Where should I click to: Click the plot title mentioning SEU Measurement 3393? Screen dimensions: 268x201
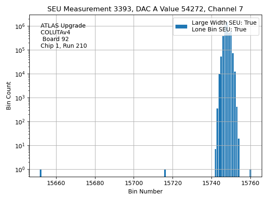[145, 9]
